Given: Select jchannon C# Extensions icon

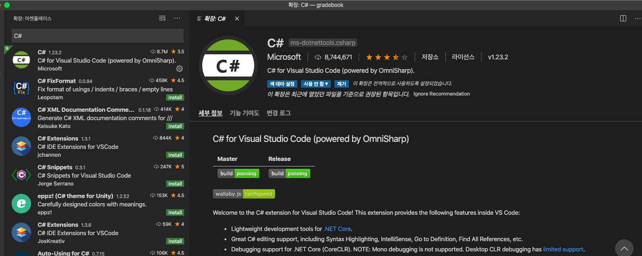Looking at the screenshot, I should (x=21, y=146).
